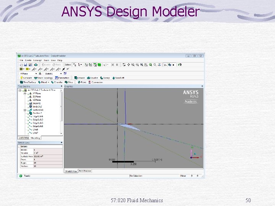Click the Surface Area value cell
Screen dimensions: 275x206
48,156
